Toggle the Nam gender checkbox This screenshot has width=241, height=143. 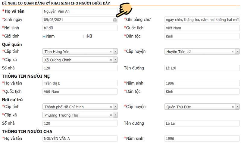[x=44, y=37]
